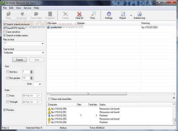Open the From date picker

point(38,96)
